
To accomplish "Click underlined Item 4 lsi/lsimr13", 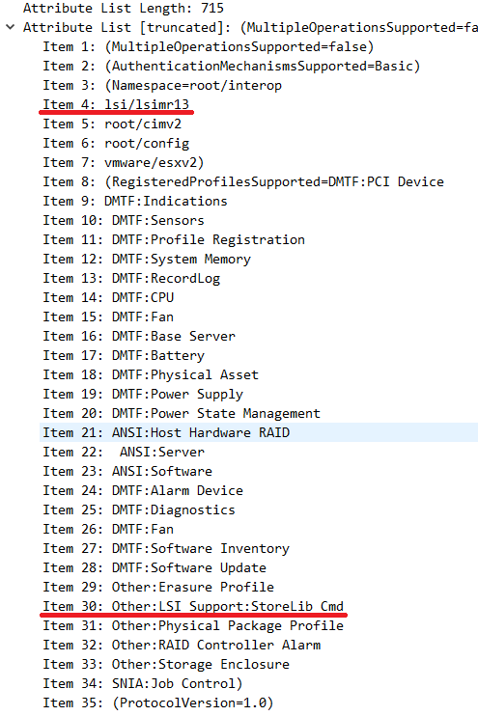I will 116,104.
